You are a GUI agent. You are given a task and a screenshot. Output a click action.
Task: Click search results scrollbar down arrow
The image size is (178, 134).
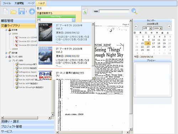(x=93, y=78)
